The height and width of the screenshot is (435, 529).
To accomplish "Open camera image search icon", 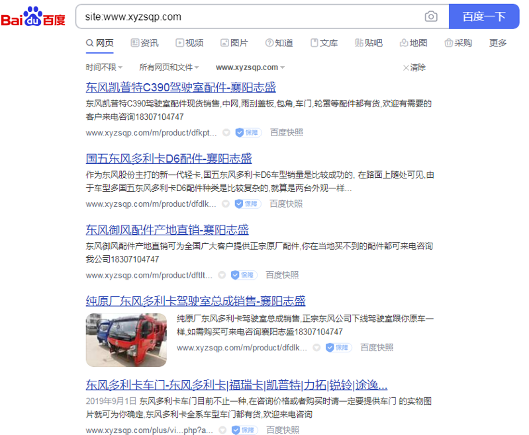I will point(431,17).
